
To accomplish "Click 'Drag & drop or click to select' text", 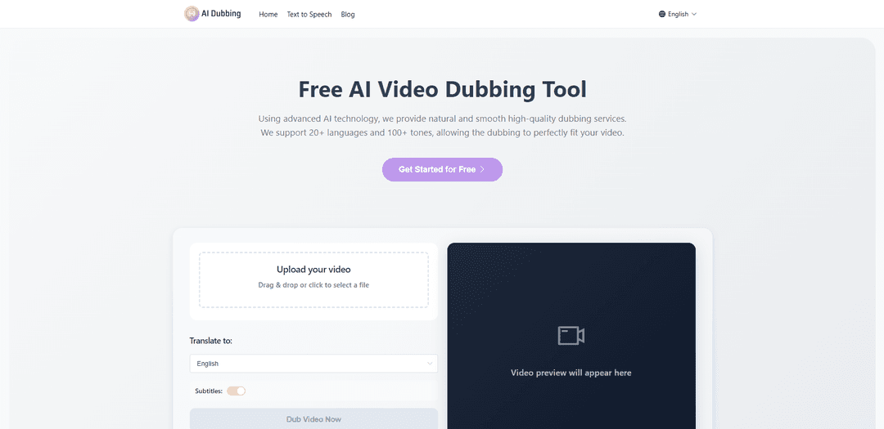I will (313, 285).
